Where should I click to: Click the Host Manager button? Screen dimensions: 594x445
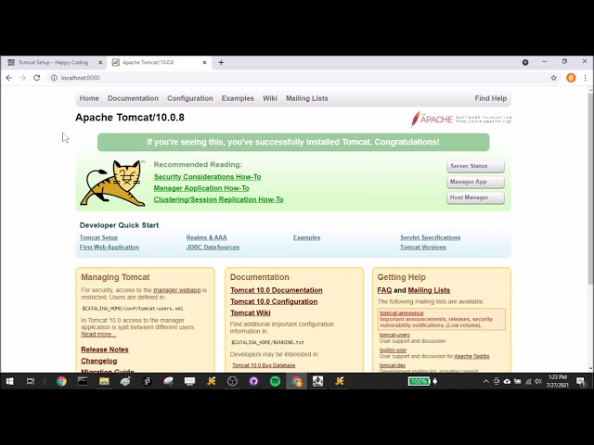(475, 197)
